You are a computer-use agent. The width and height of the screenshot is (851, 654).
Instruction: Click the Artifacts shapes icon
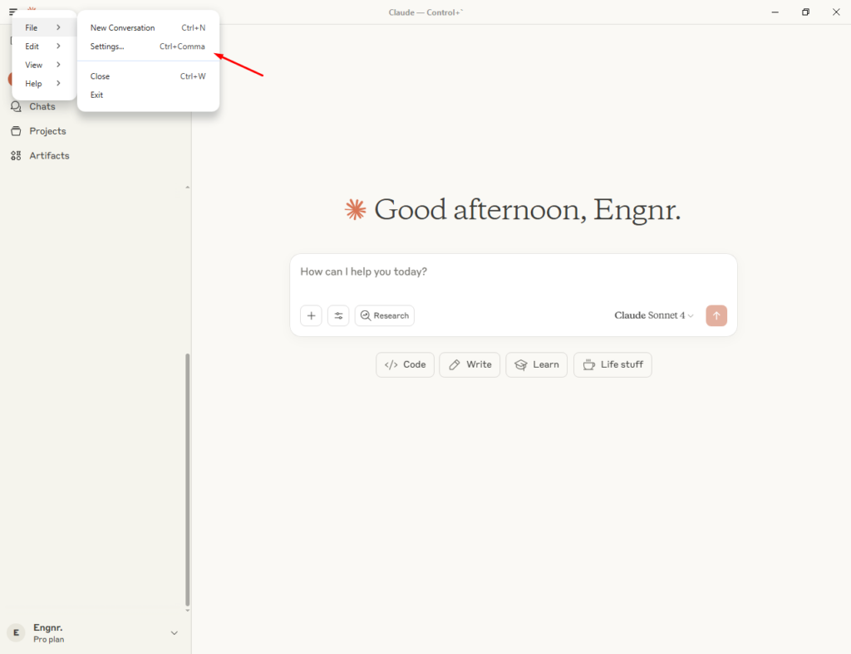click(16, 155)
